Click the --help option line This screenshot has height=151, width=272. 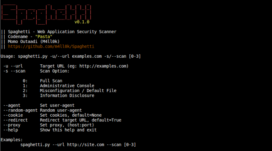click(x=50, y=130)
